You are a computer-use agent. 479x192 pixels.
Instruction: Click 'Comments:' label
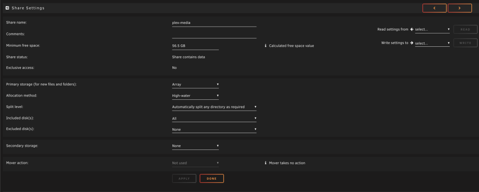coord(15,34)
